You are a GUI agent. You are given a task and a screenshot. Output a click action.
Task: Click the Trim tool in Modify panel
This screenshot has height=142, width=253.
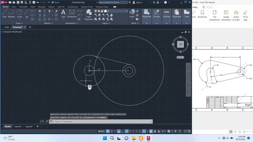click(49, 11)
